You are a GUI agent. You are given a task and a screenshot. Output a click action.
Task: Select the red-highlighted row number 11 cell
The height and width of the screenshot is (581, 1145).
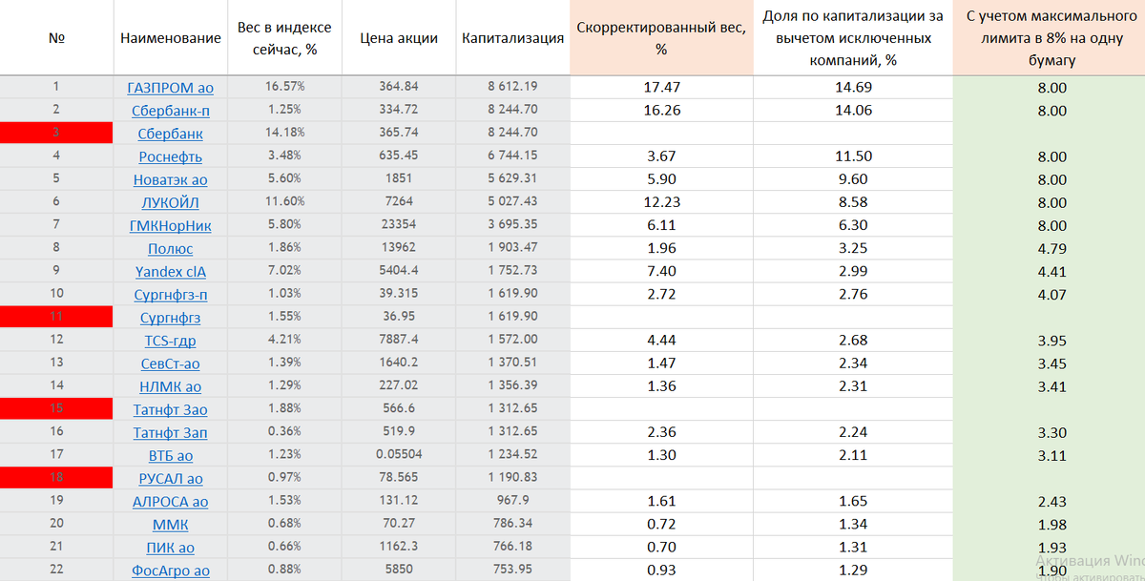pos(56,317)
